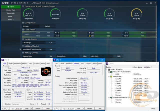Open SPD tab in right CPU-Z window

pos(82,63)
